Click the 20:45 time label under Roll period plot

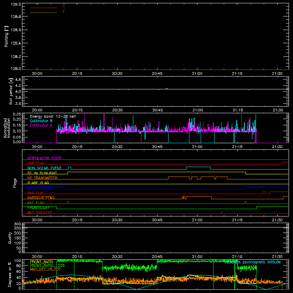point(157,110)
